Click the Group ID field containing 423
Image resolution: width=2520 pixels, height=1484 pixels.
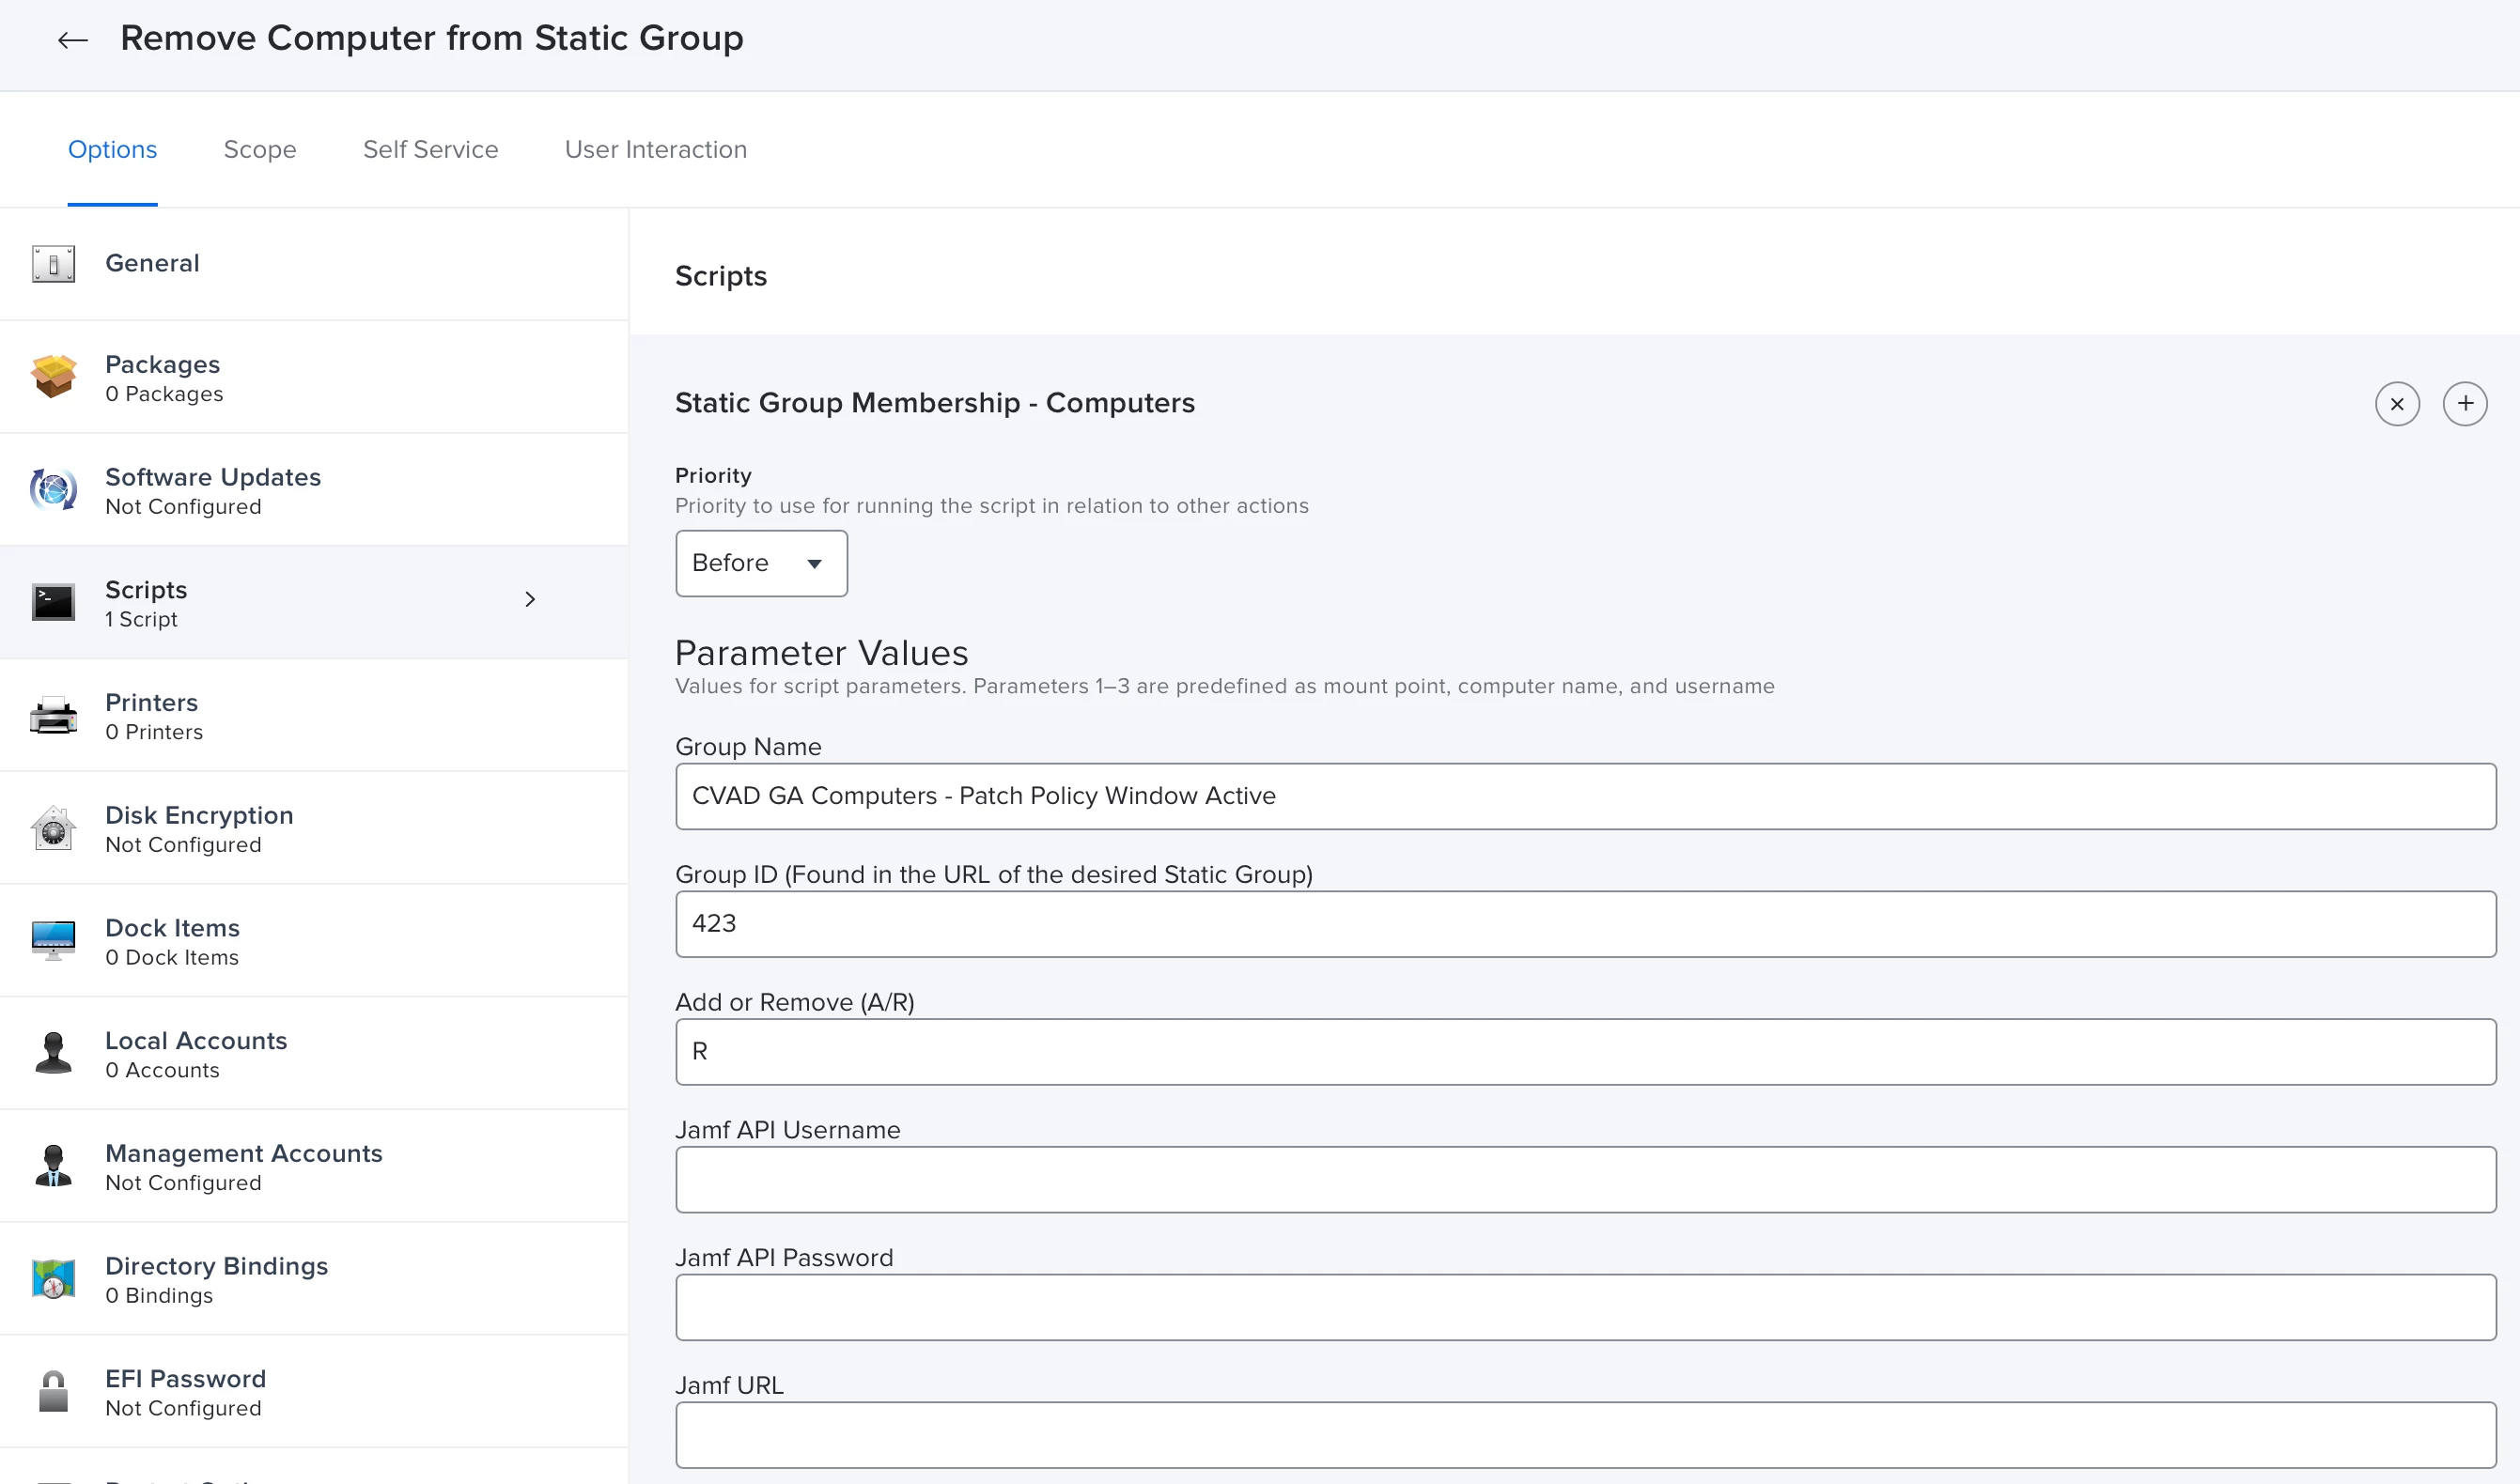pos(1586,924)
